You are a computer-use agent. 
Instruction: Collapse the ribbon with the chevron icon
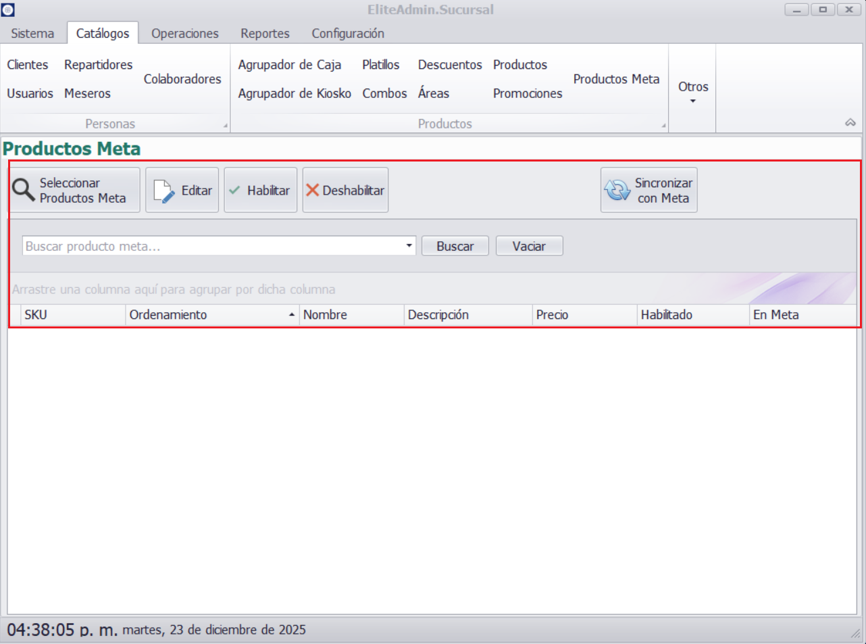pos(850,123)
